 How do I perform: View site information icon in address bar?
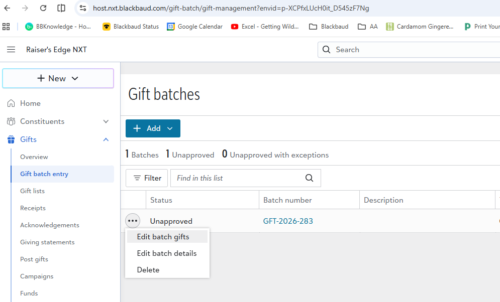point(83,8)
